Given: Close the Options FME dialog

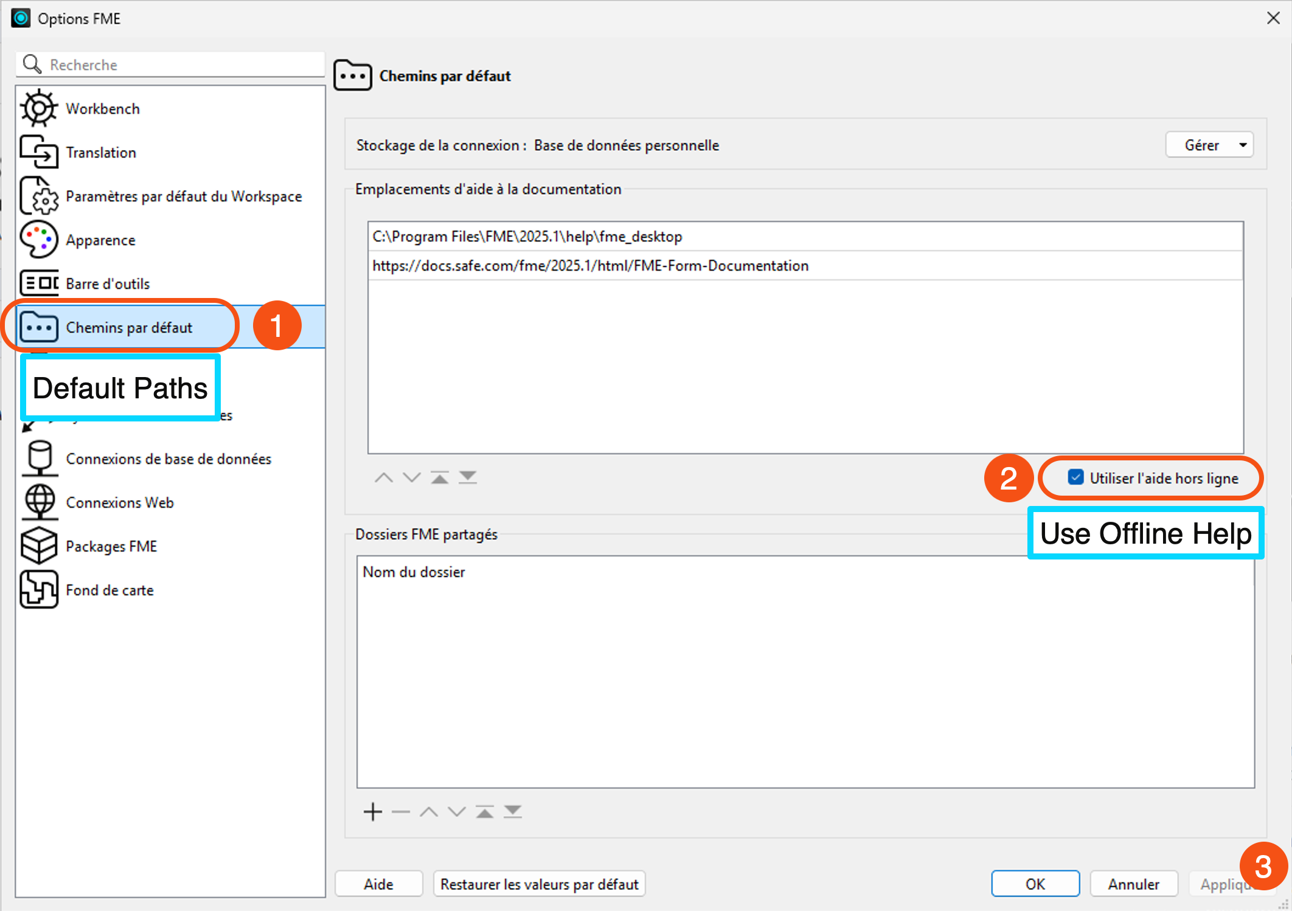Looking at the screenshot, I should pos(1273,18).
